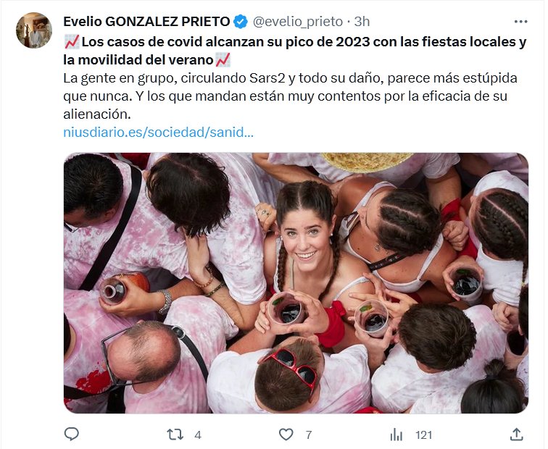Screen dimensions: 548x449
Task: Click the chart emoji after 'verano'
Action: pos(223,60)
